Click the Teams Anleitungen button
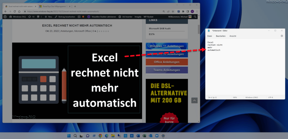288x139 pixels. coord(167,70)
